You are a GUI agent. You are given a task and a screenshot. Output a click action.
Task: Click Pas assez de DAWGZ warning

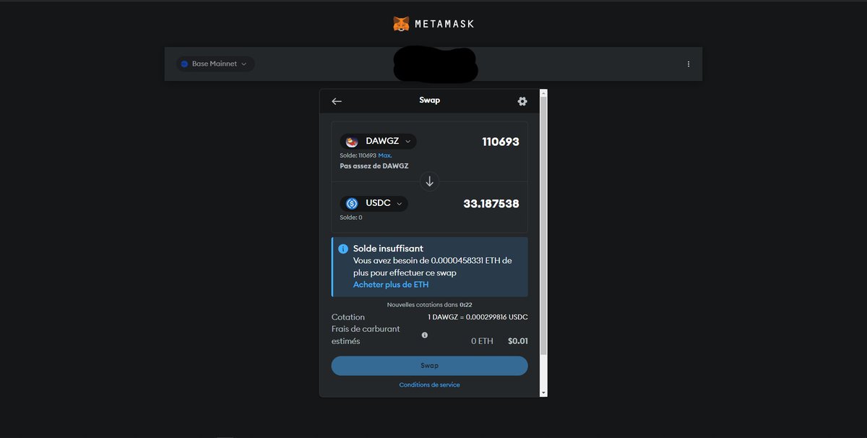click(x=374, y=166)
